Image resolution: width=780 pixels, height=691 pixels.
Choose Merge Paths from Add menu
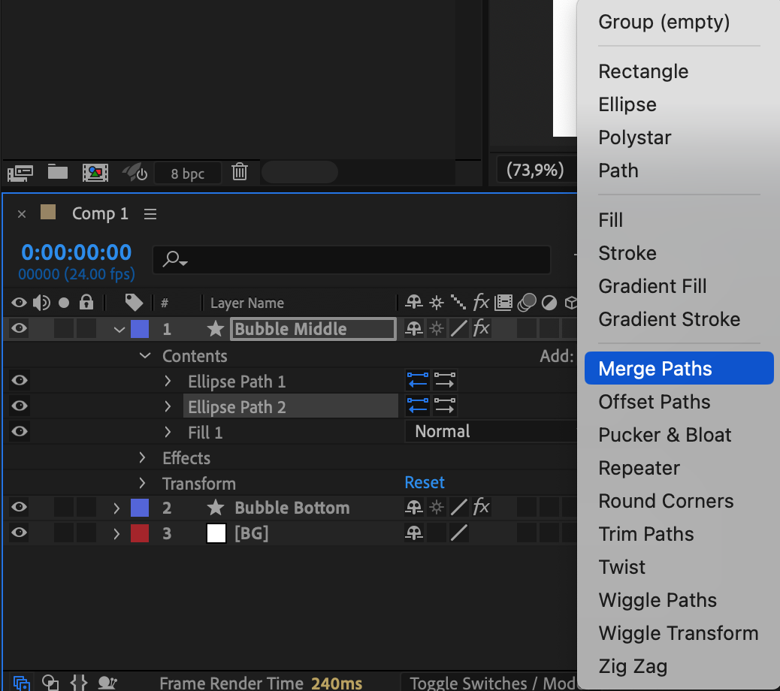655,369
